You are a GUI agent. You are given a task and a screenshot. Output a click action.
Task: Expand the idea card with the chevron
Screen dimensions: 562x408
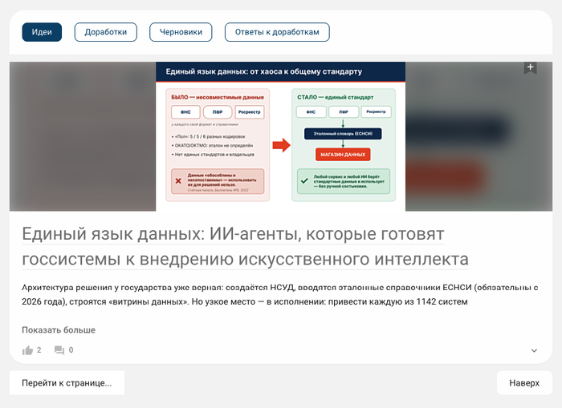(x=534, y=351)
